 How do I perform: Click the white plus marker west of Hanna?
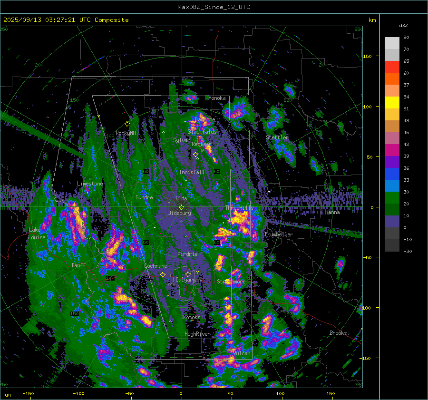(269, 191)
